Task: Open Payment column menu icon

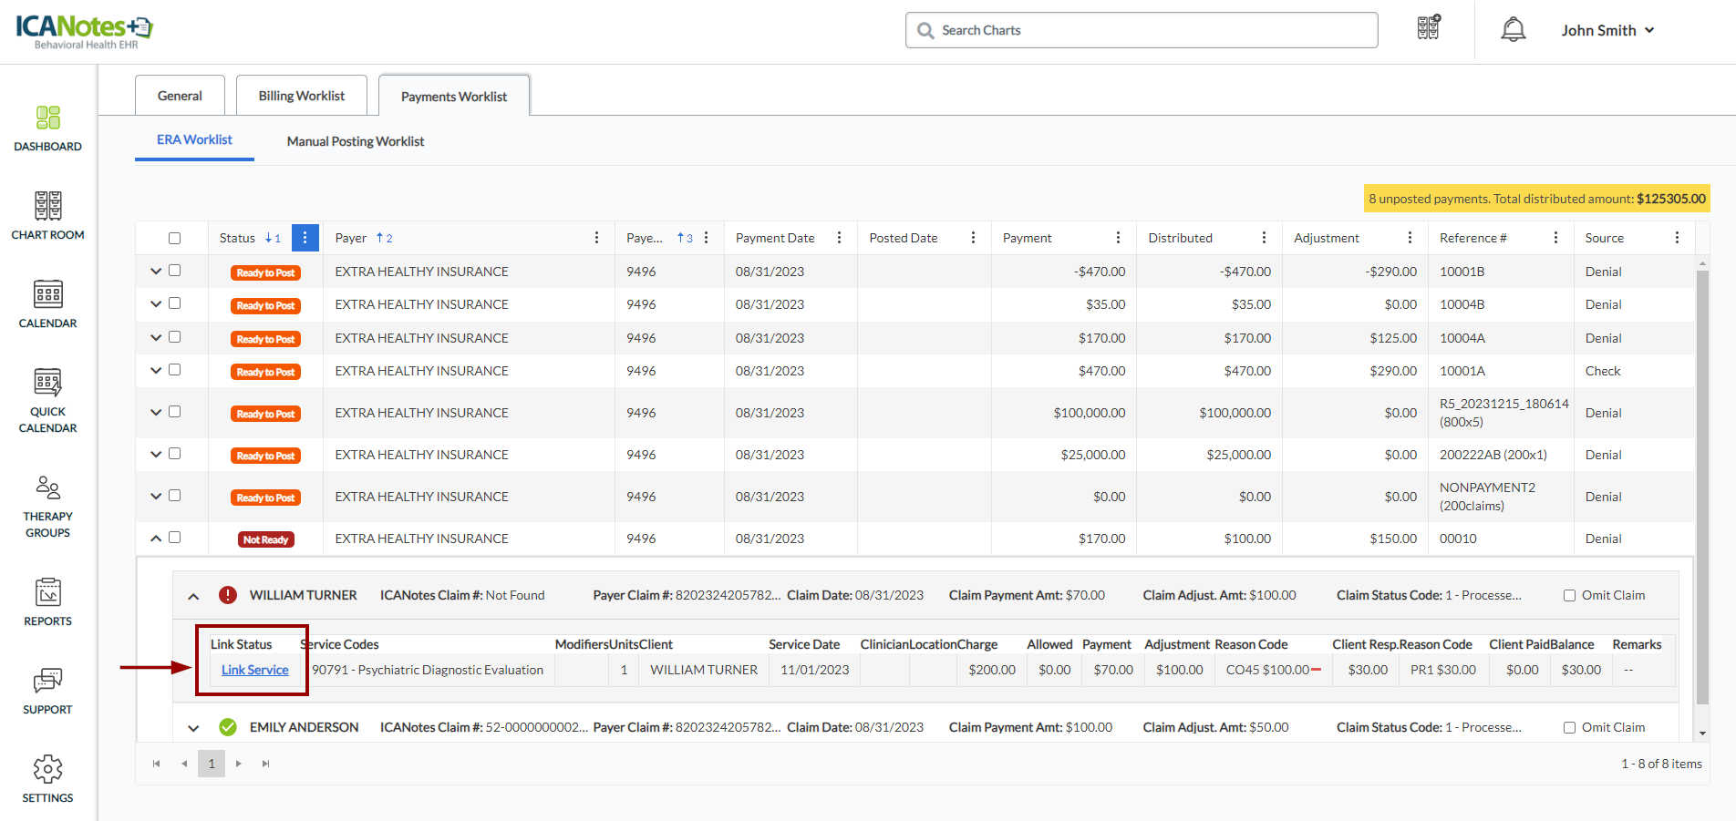Action: pos(1118,238)
